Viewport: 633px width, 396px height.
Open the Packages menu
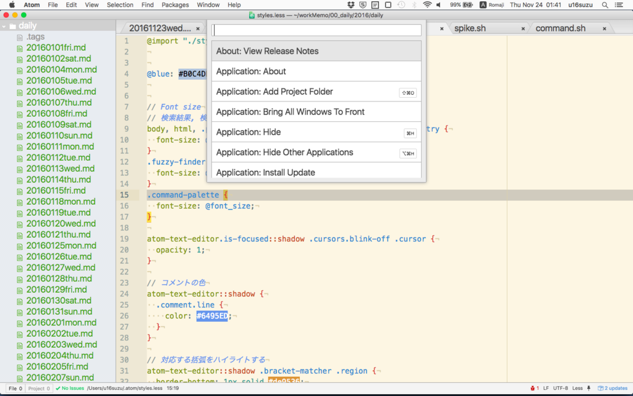[x=175, y=5]
